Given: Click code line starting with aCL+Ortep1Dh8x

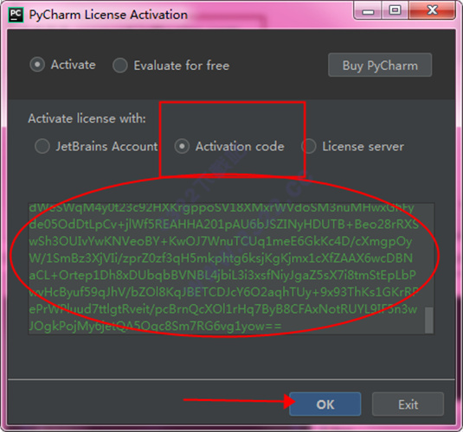Looking at the screenshot, I should [x=222, y=275].
